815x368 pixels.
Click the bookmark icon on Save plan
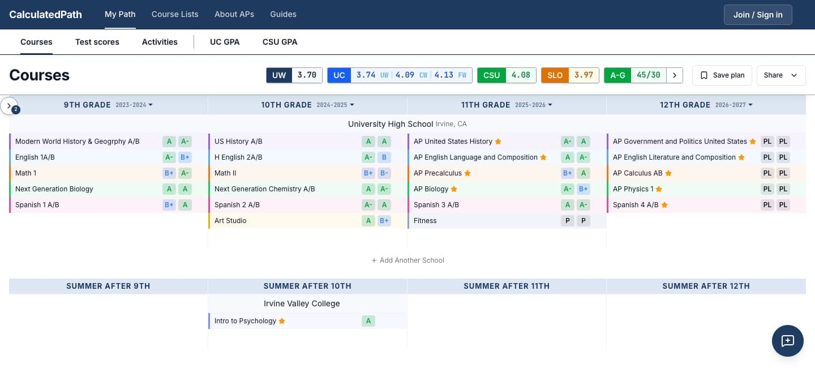point(704,75)
